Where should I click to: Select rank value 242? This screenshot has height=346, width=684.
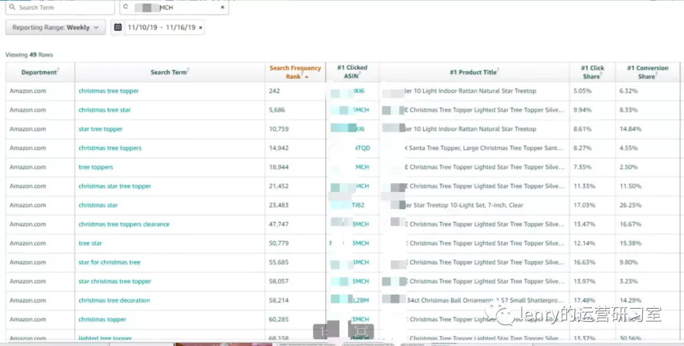[274, 91]
